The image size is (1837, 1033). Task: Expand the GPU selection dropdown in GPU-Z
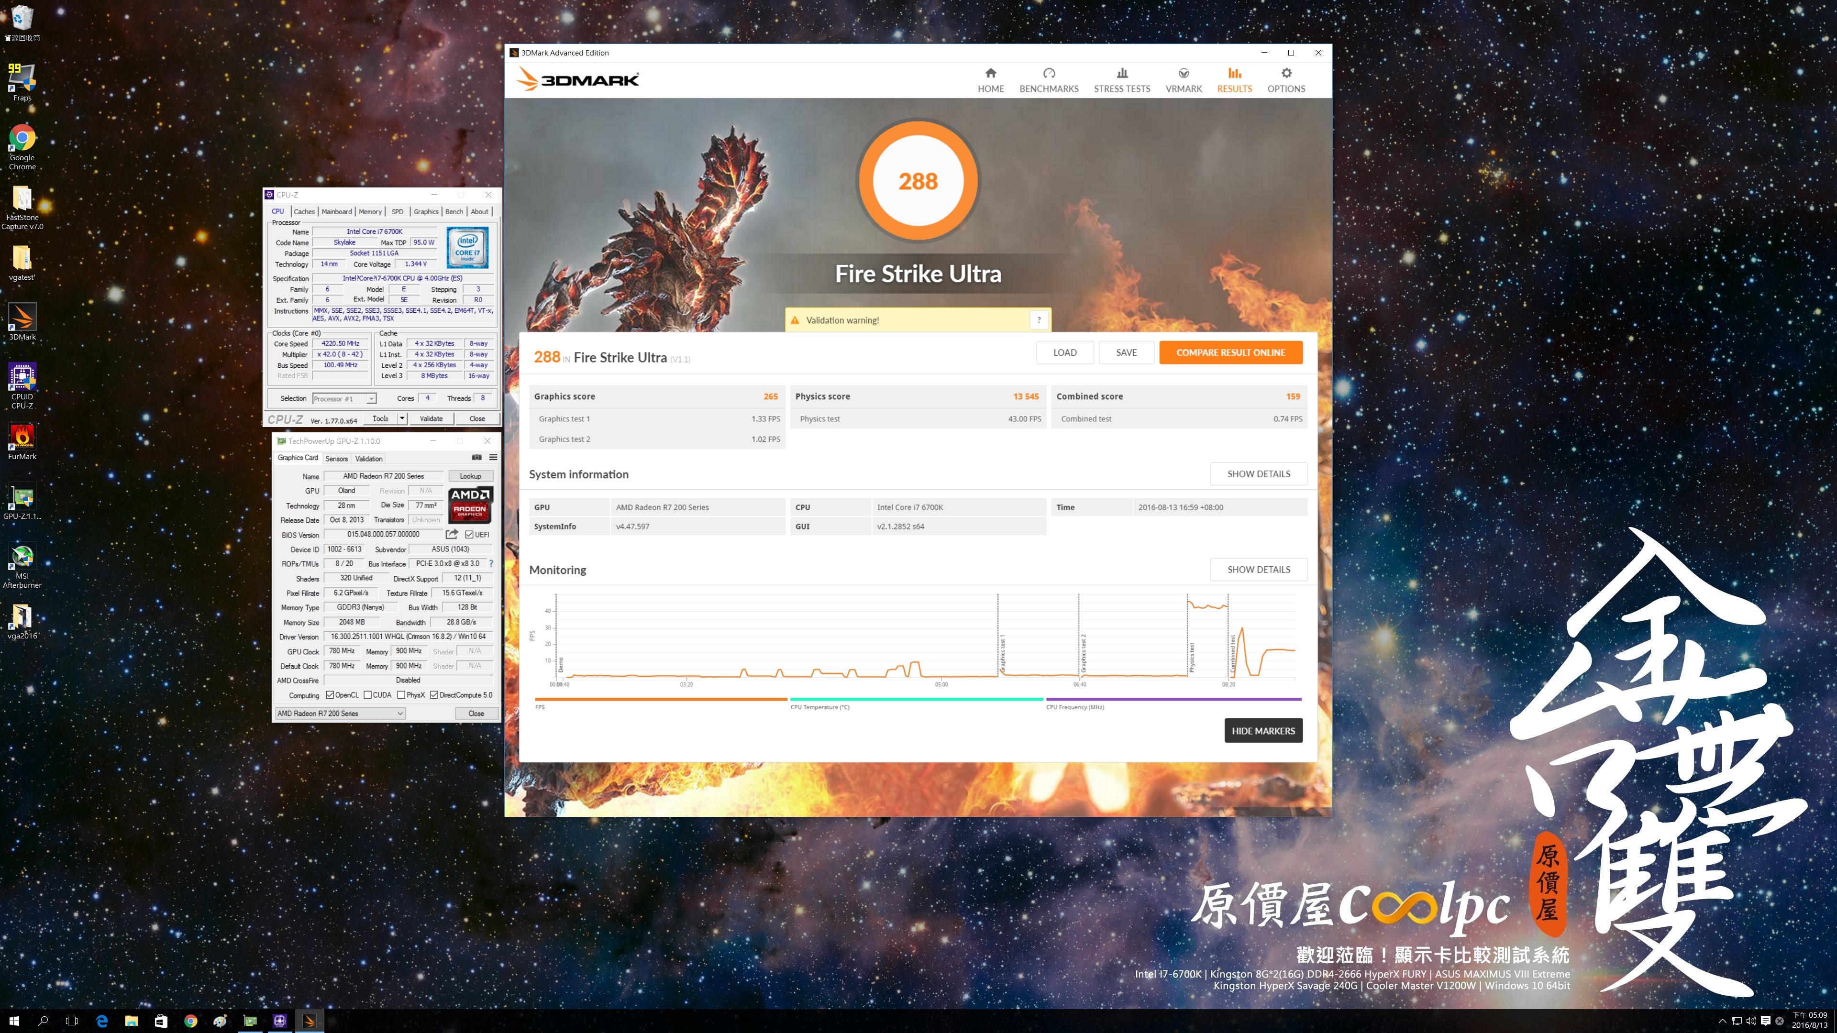click(x=340, y=713)
